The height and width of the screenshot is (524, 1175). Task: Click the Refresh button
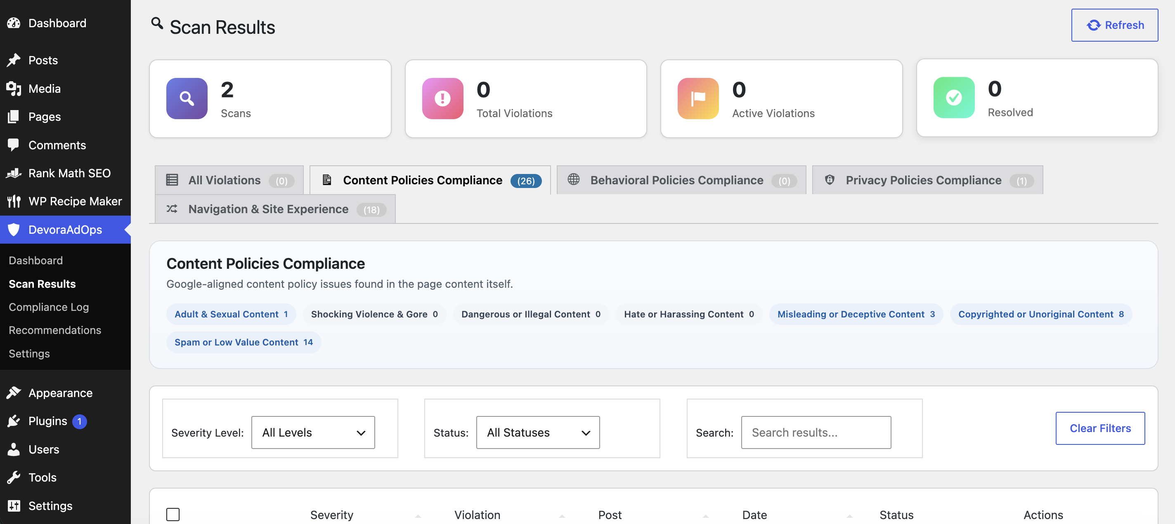(x=1114, y=25)
